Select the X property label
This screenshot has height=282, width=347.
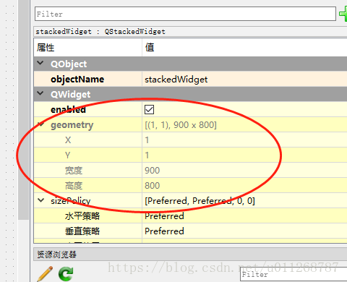click(x=68, y=140)
